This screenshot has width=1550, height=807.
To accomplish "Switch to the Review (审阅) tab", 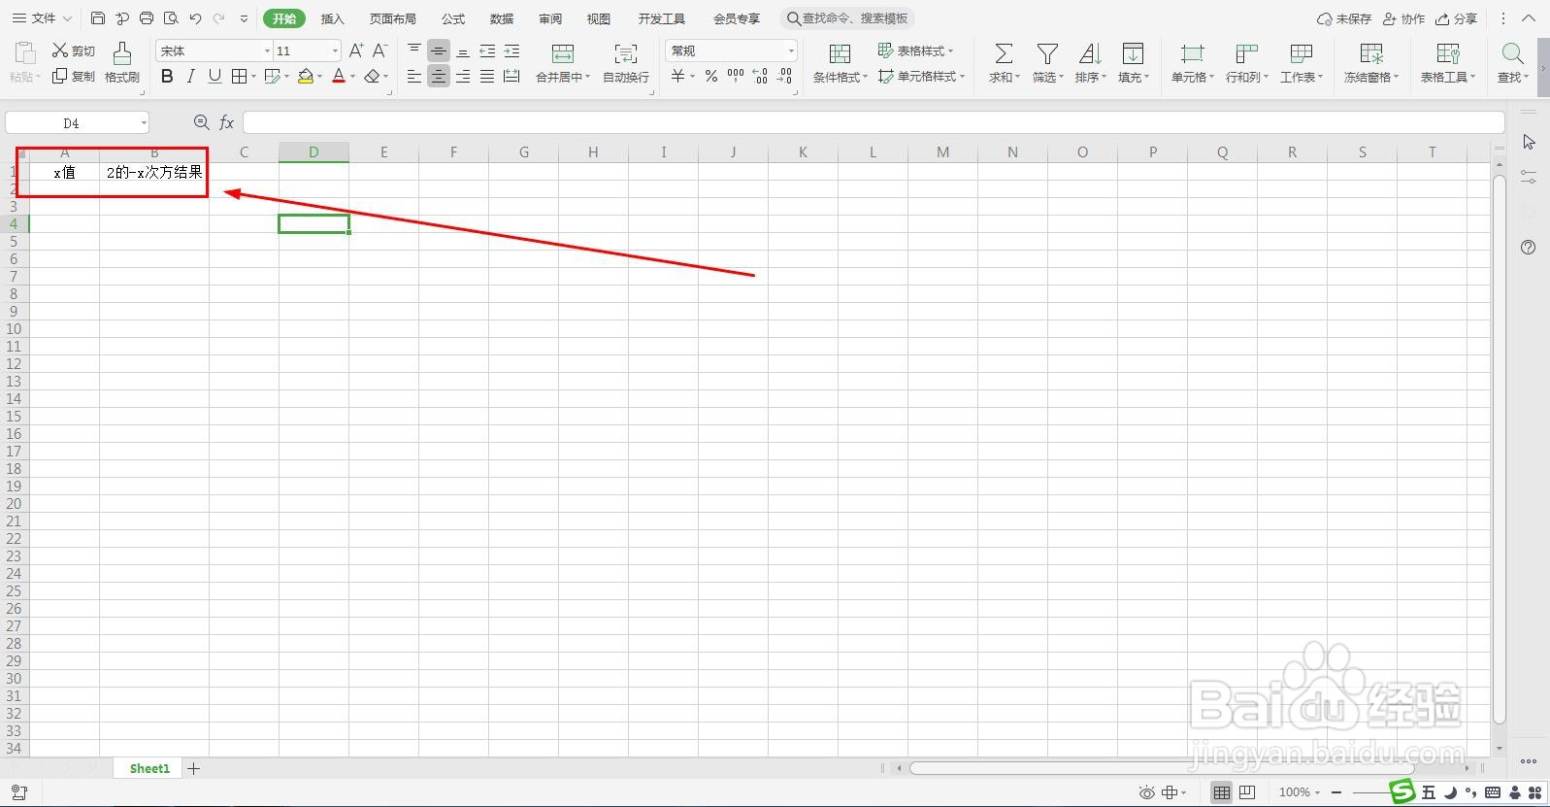I will click(550, 18).
